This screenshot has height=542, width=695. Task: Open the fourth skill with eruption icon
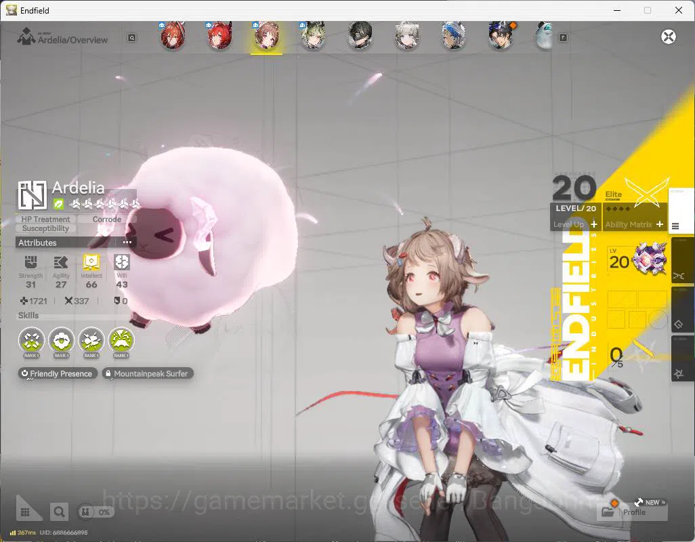[x=121, y=341]
